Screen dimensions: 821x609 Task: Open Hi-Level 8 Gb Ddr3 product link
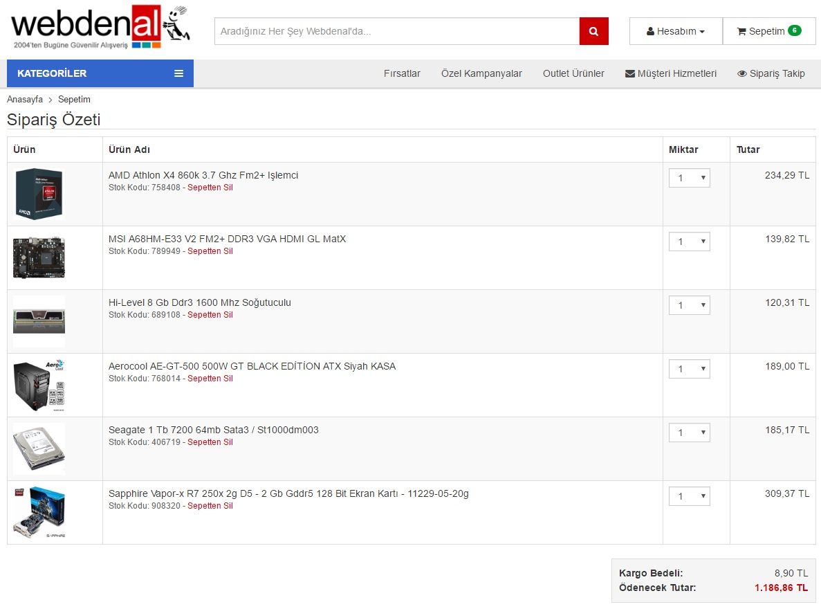click(x=199, y=302)
